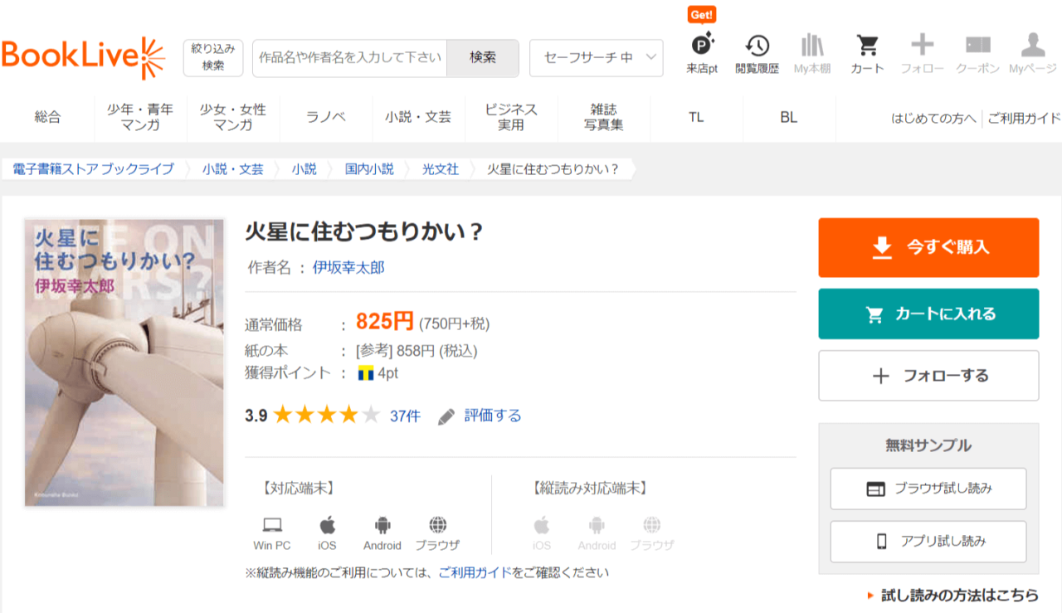The width and height of the screenshot is (1062, 613).
Task: Open 閲覧履歴 browsing history
Action: pos(757,54)
